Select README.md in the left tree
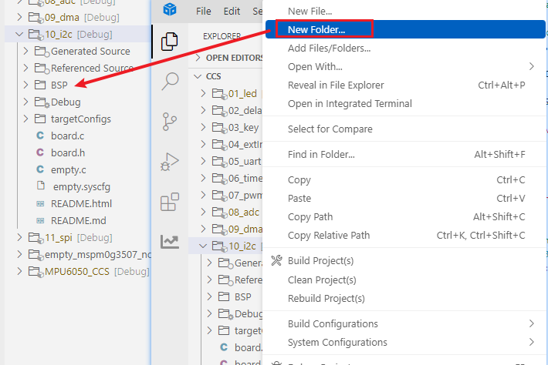Screen dimensions: 548x365 tap(78, 220)
